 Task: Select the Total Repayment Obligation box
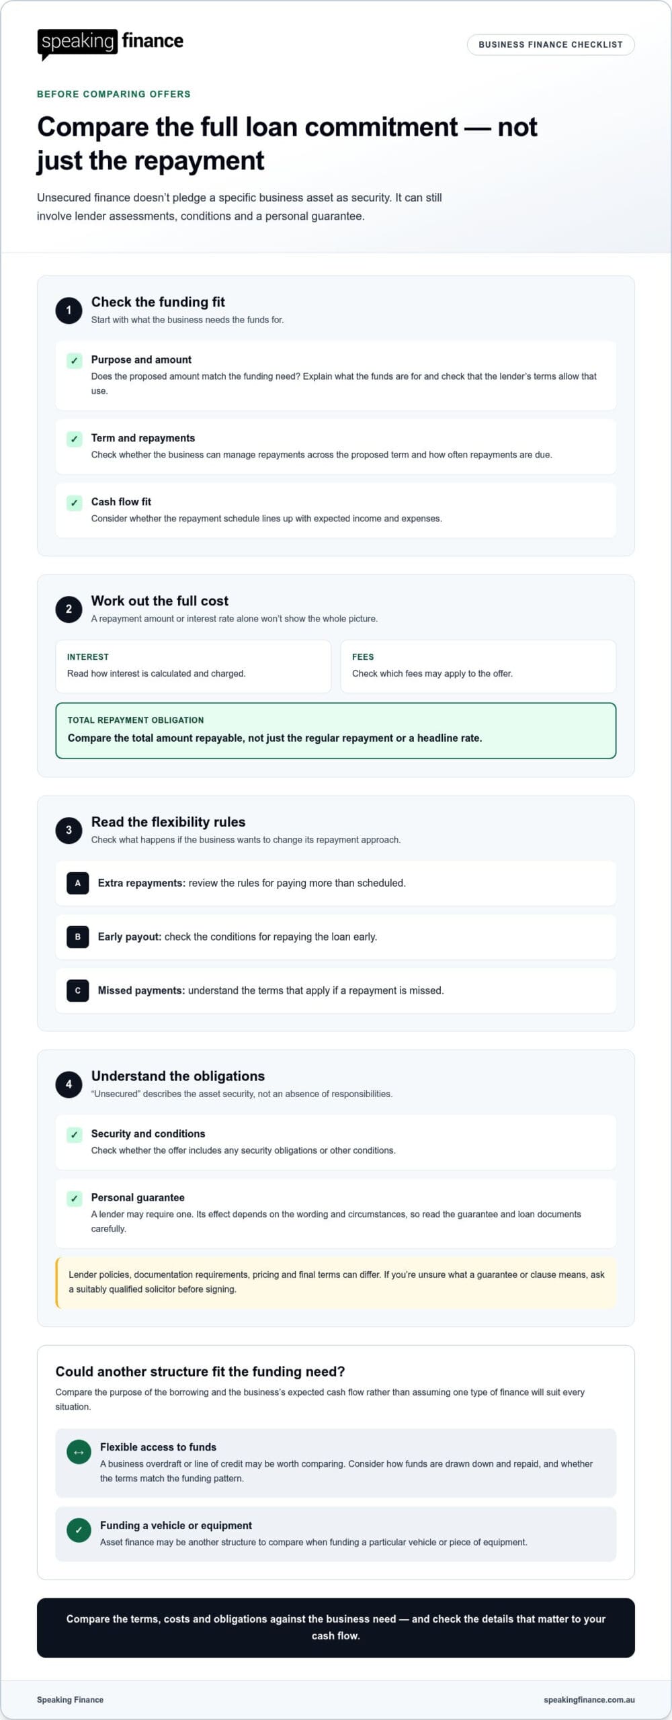pos(336,731)
